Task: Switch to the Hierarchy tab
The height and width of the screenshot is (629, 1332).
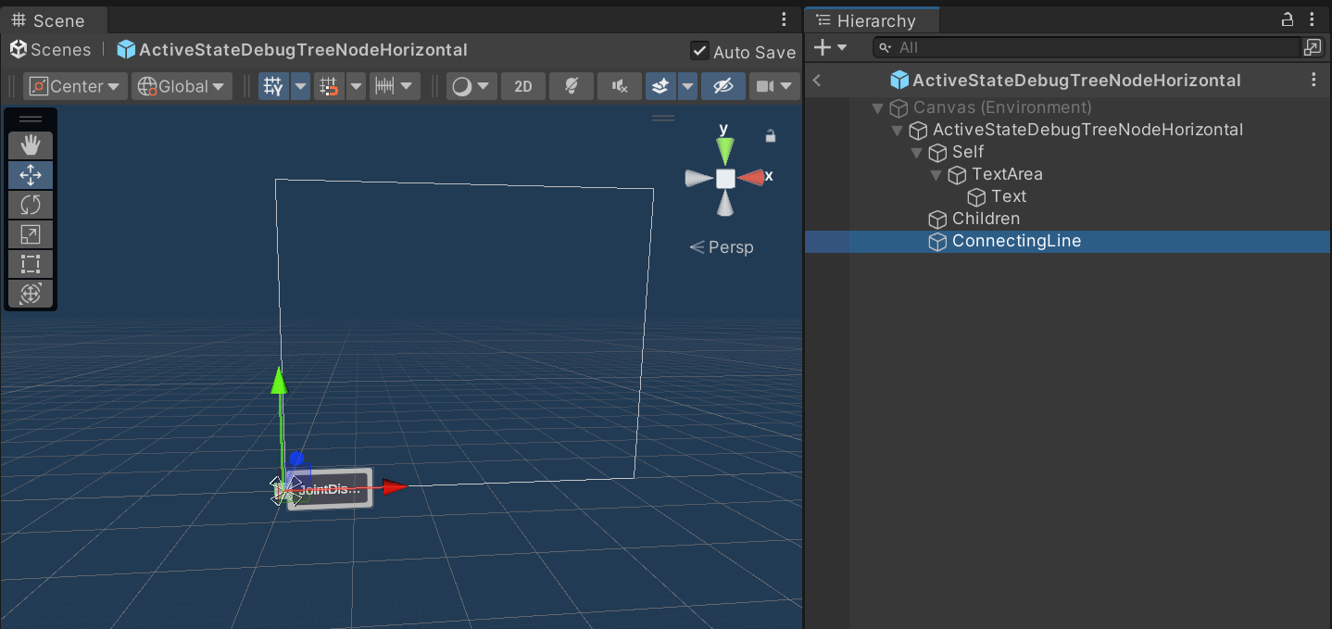Action: click(872, 20)
